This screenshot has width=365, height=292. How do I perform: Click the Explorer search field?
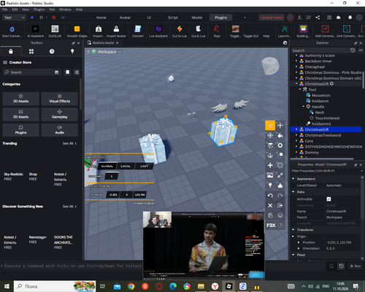pyautogui.click(x=320, y=50)
